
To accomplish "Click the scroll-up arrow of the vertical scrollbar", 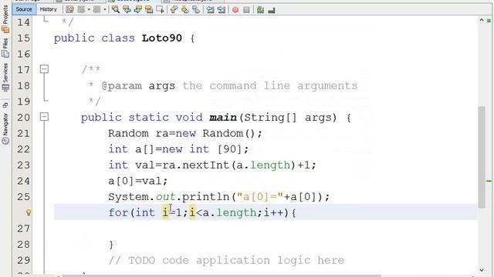I will (482, 20).
